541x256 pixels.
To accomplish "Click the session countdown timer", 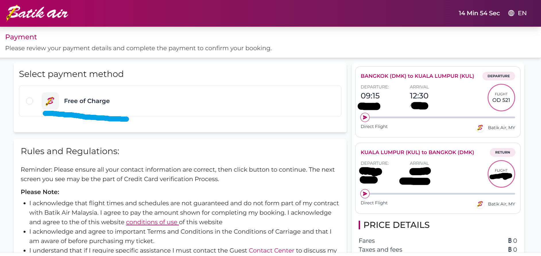I will 479,13.
